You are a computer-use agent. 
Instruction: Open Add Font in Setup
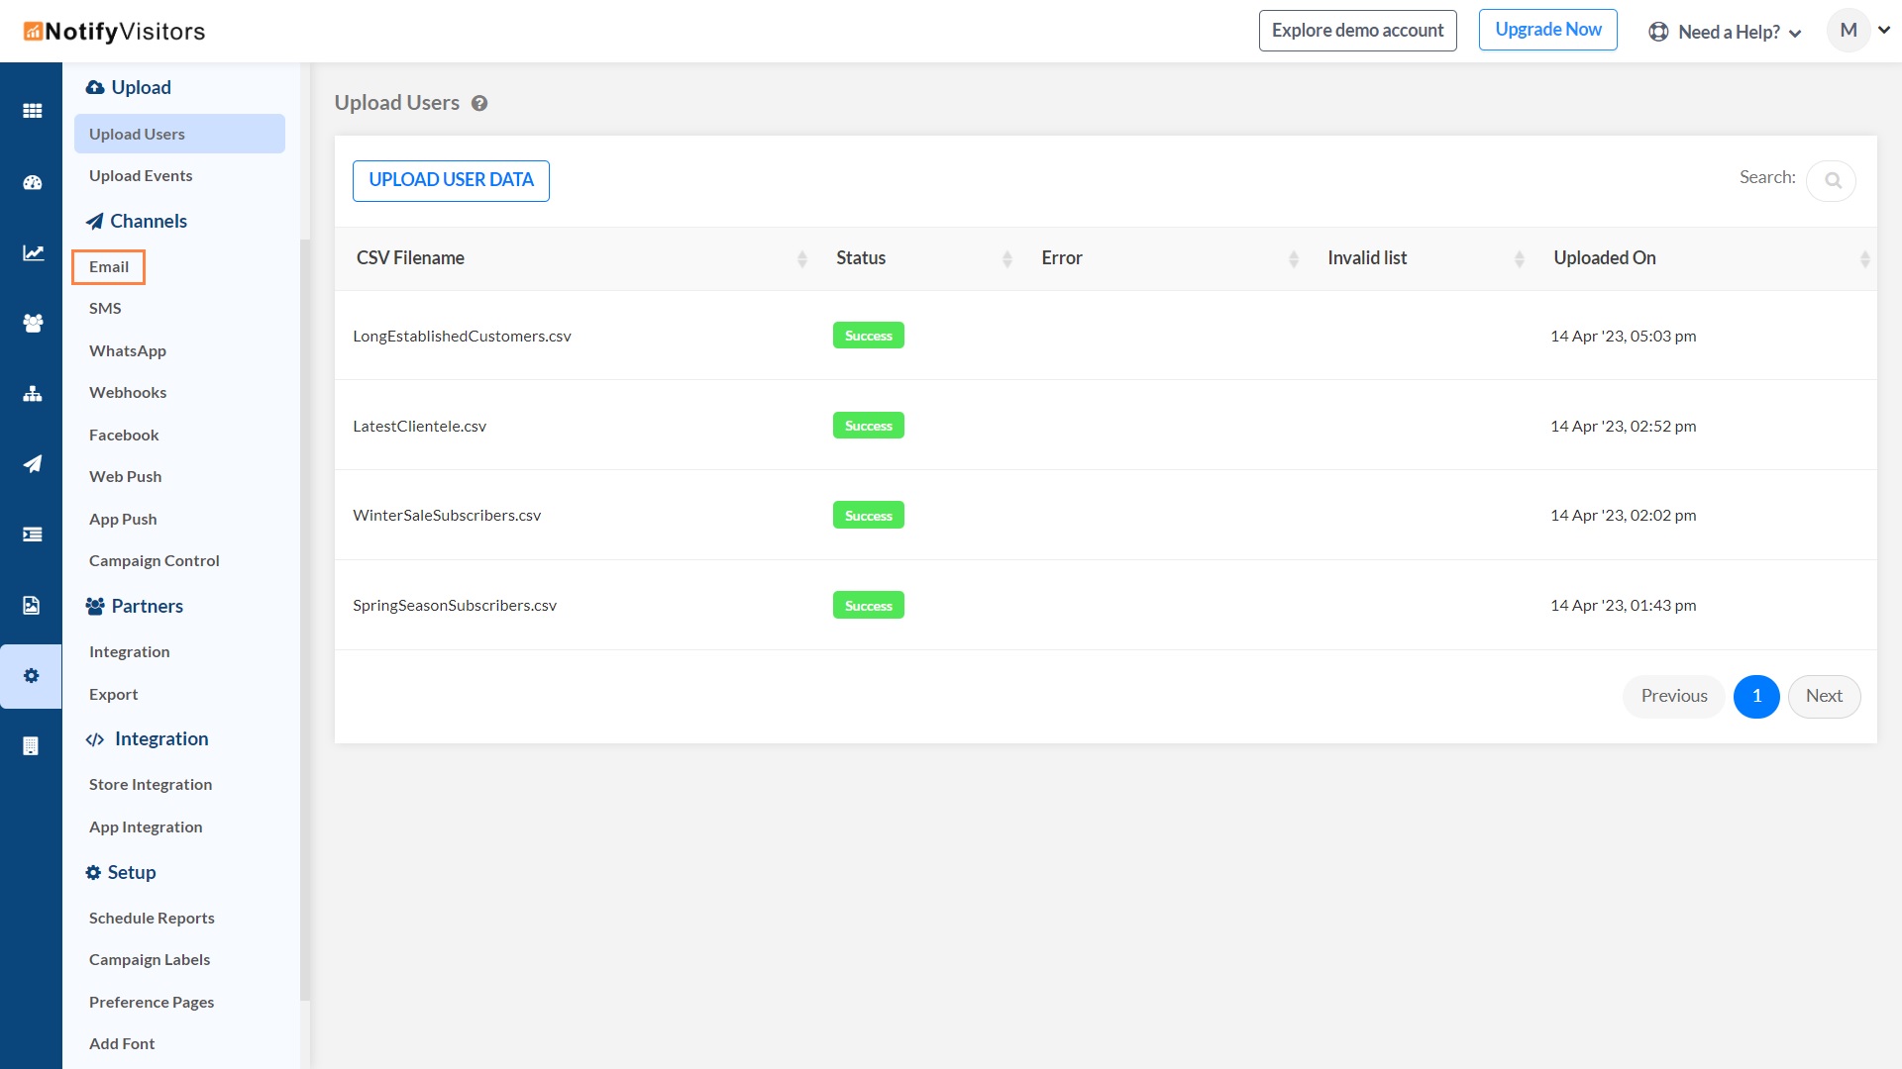122,1044
